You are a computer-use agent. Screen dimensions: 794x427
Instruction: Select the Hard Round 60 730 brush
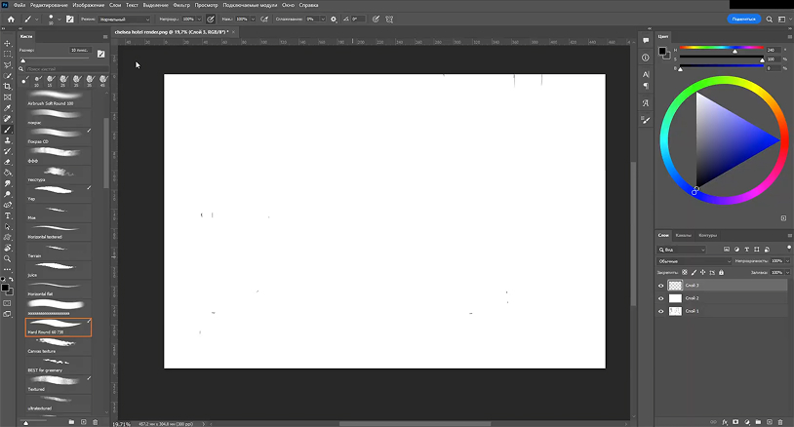click(59, 325)
